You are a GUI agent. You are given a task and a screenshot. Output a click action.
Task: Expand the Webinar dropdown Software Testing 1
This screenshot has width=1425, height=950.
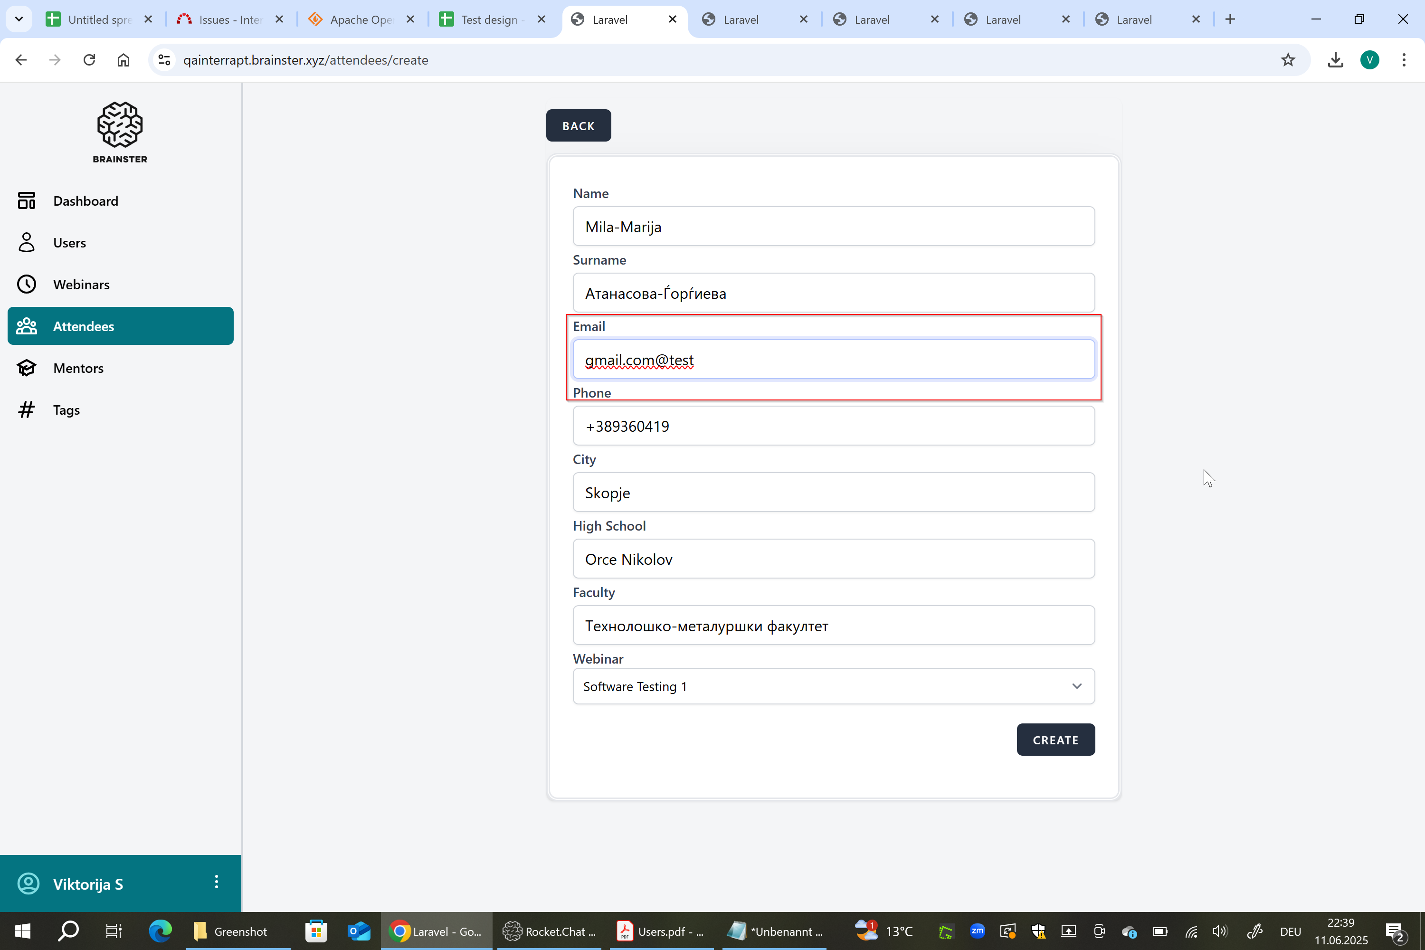click(x=833, y=686)
